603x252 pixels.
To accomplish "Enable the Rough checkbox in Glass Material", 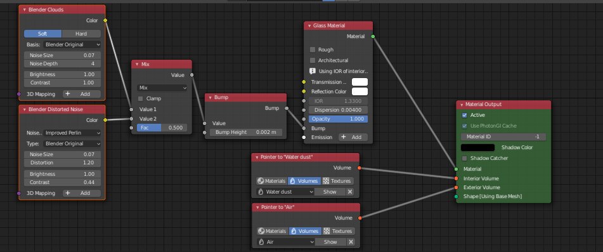I will tap(313, 50).
